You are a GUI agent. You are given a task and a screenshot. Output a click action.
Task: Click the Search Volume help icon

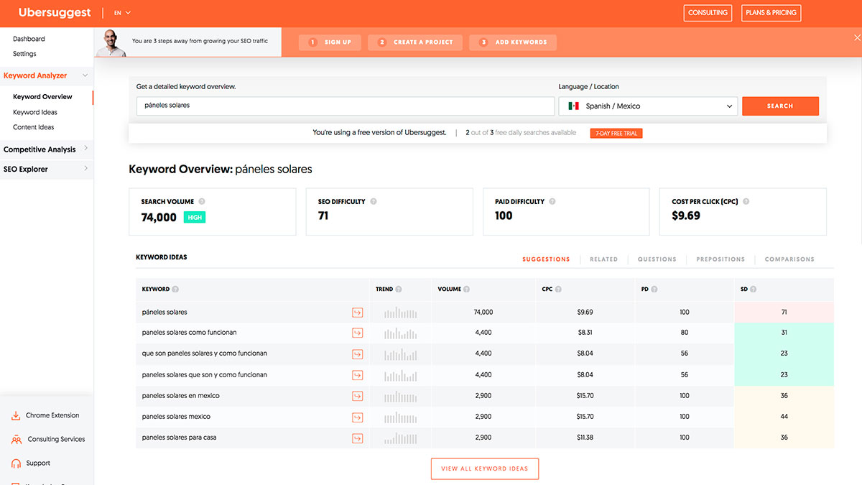click(x=202, y=202)
